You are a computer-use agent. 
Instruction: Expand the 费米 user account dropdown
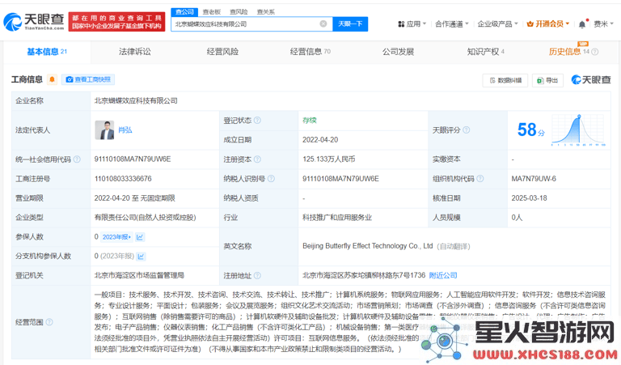pos(603,24)
